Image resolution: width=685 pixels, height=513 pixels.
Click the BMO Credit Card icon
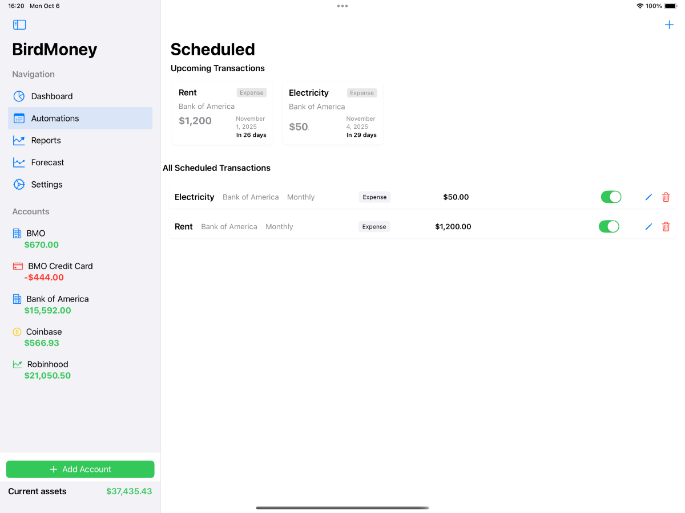click(x=18, y=266)
